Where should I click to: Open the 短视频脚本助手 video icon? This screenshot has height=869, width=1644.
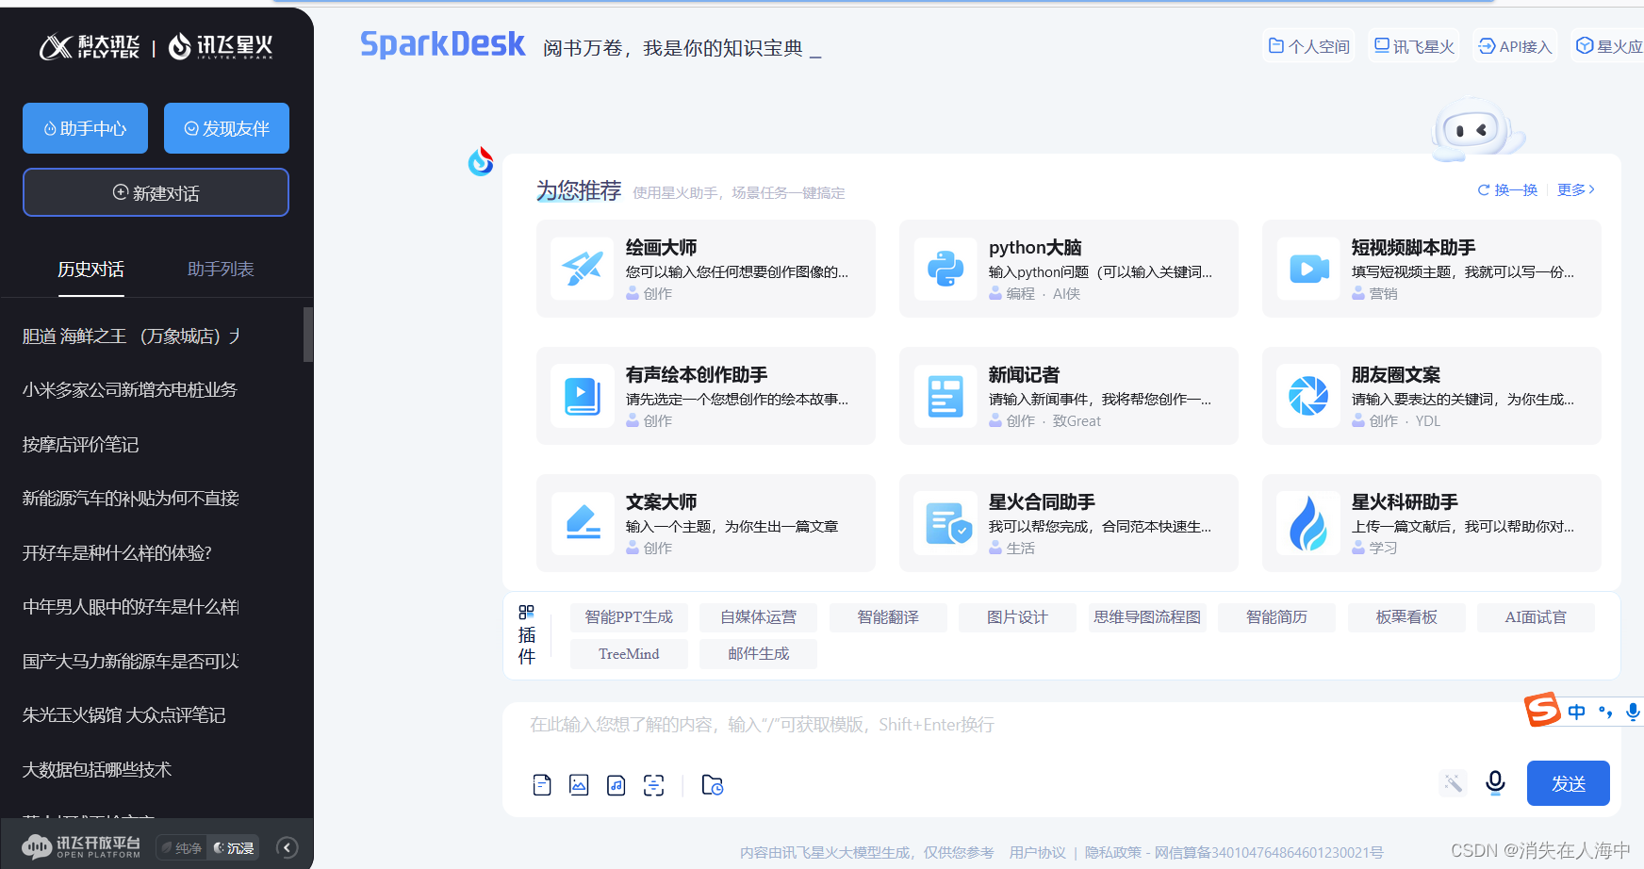[x=1308, y=269]
